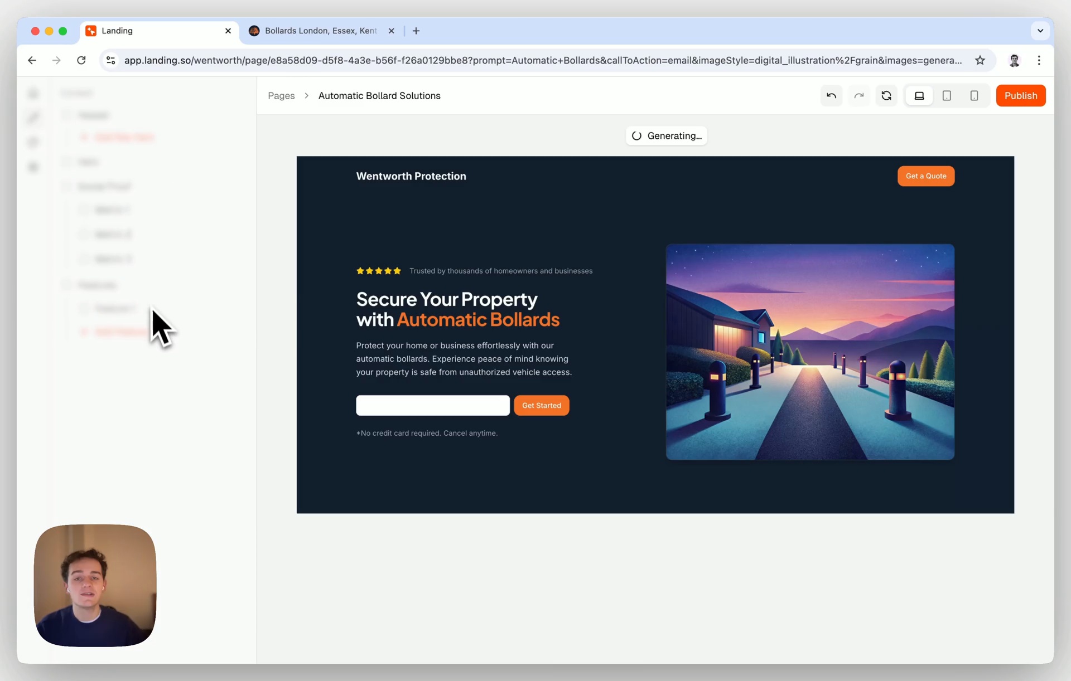Go to Pages in the breadcrumb

(281, 96)
